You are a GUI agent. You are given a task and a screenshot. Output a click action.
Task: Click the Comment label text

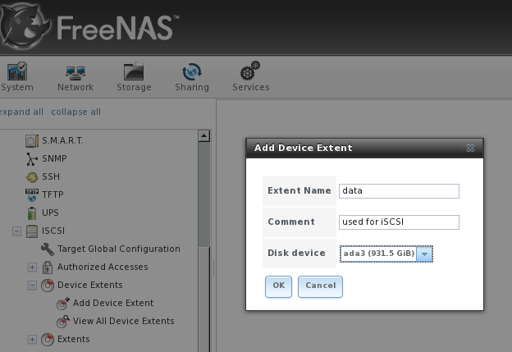(x=291, y=222)
